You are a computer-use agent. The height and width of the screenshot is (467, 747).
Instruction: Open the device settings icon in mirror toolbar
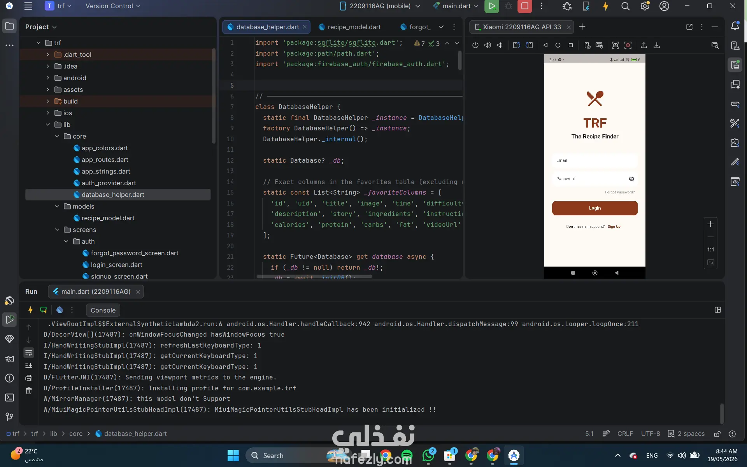[x=587, y=45]
